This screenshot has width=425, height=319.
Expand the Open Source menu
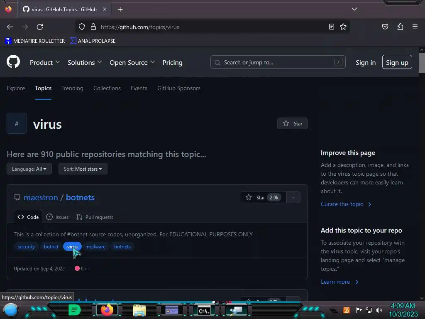coord(132,62)
